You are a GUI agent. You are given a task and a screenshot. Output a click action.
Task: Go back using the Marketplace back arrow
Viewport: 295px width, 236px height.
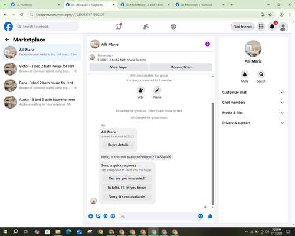pos(7,40)
